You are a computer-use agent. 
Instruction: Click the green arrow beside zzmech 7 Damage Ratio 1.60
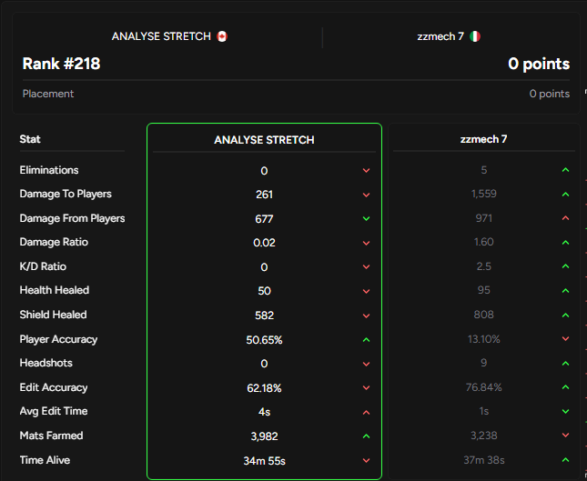[566, 243]
